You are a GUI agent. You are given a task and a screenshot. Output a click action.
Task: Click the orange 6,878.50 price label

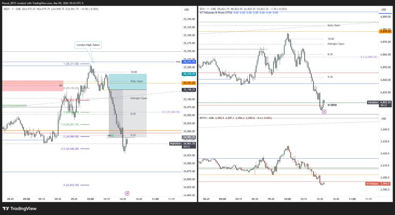[x=386, y=31]
